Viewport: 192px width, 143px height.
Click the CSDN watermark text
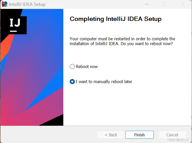click(x=178, y=140)
